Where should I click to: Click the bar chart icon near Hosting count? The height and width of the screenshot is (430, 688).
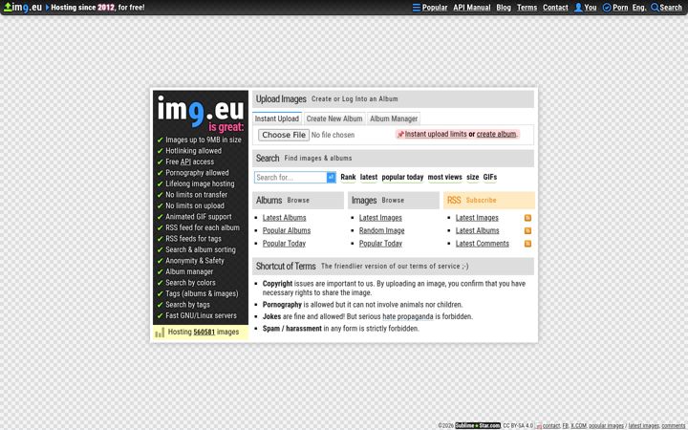tap(160, 333)
